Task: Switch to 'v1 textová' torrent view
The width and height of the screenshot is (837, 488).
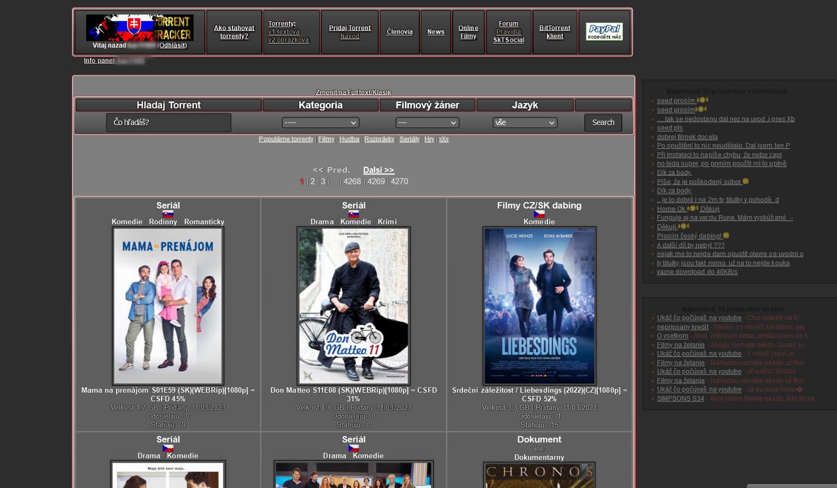Action: (284, 32)
